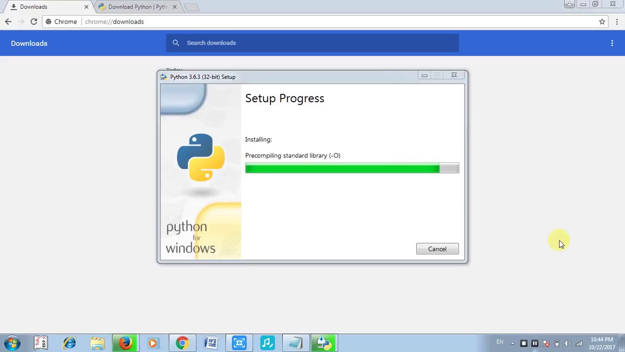Reload the downloads page
Viewport: 625px width, 352px height.
(x=34, y=22)
